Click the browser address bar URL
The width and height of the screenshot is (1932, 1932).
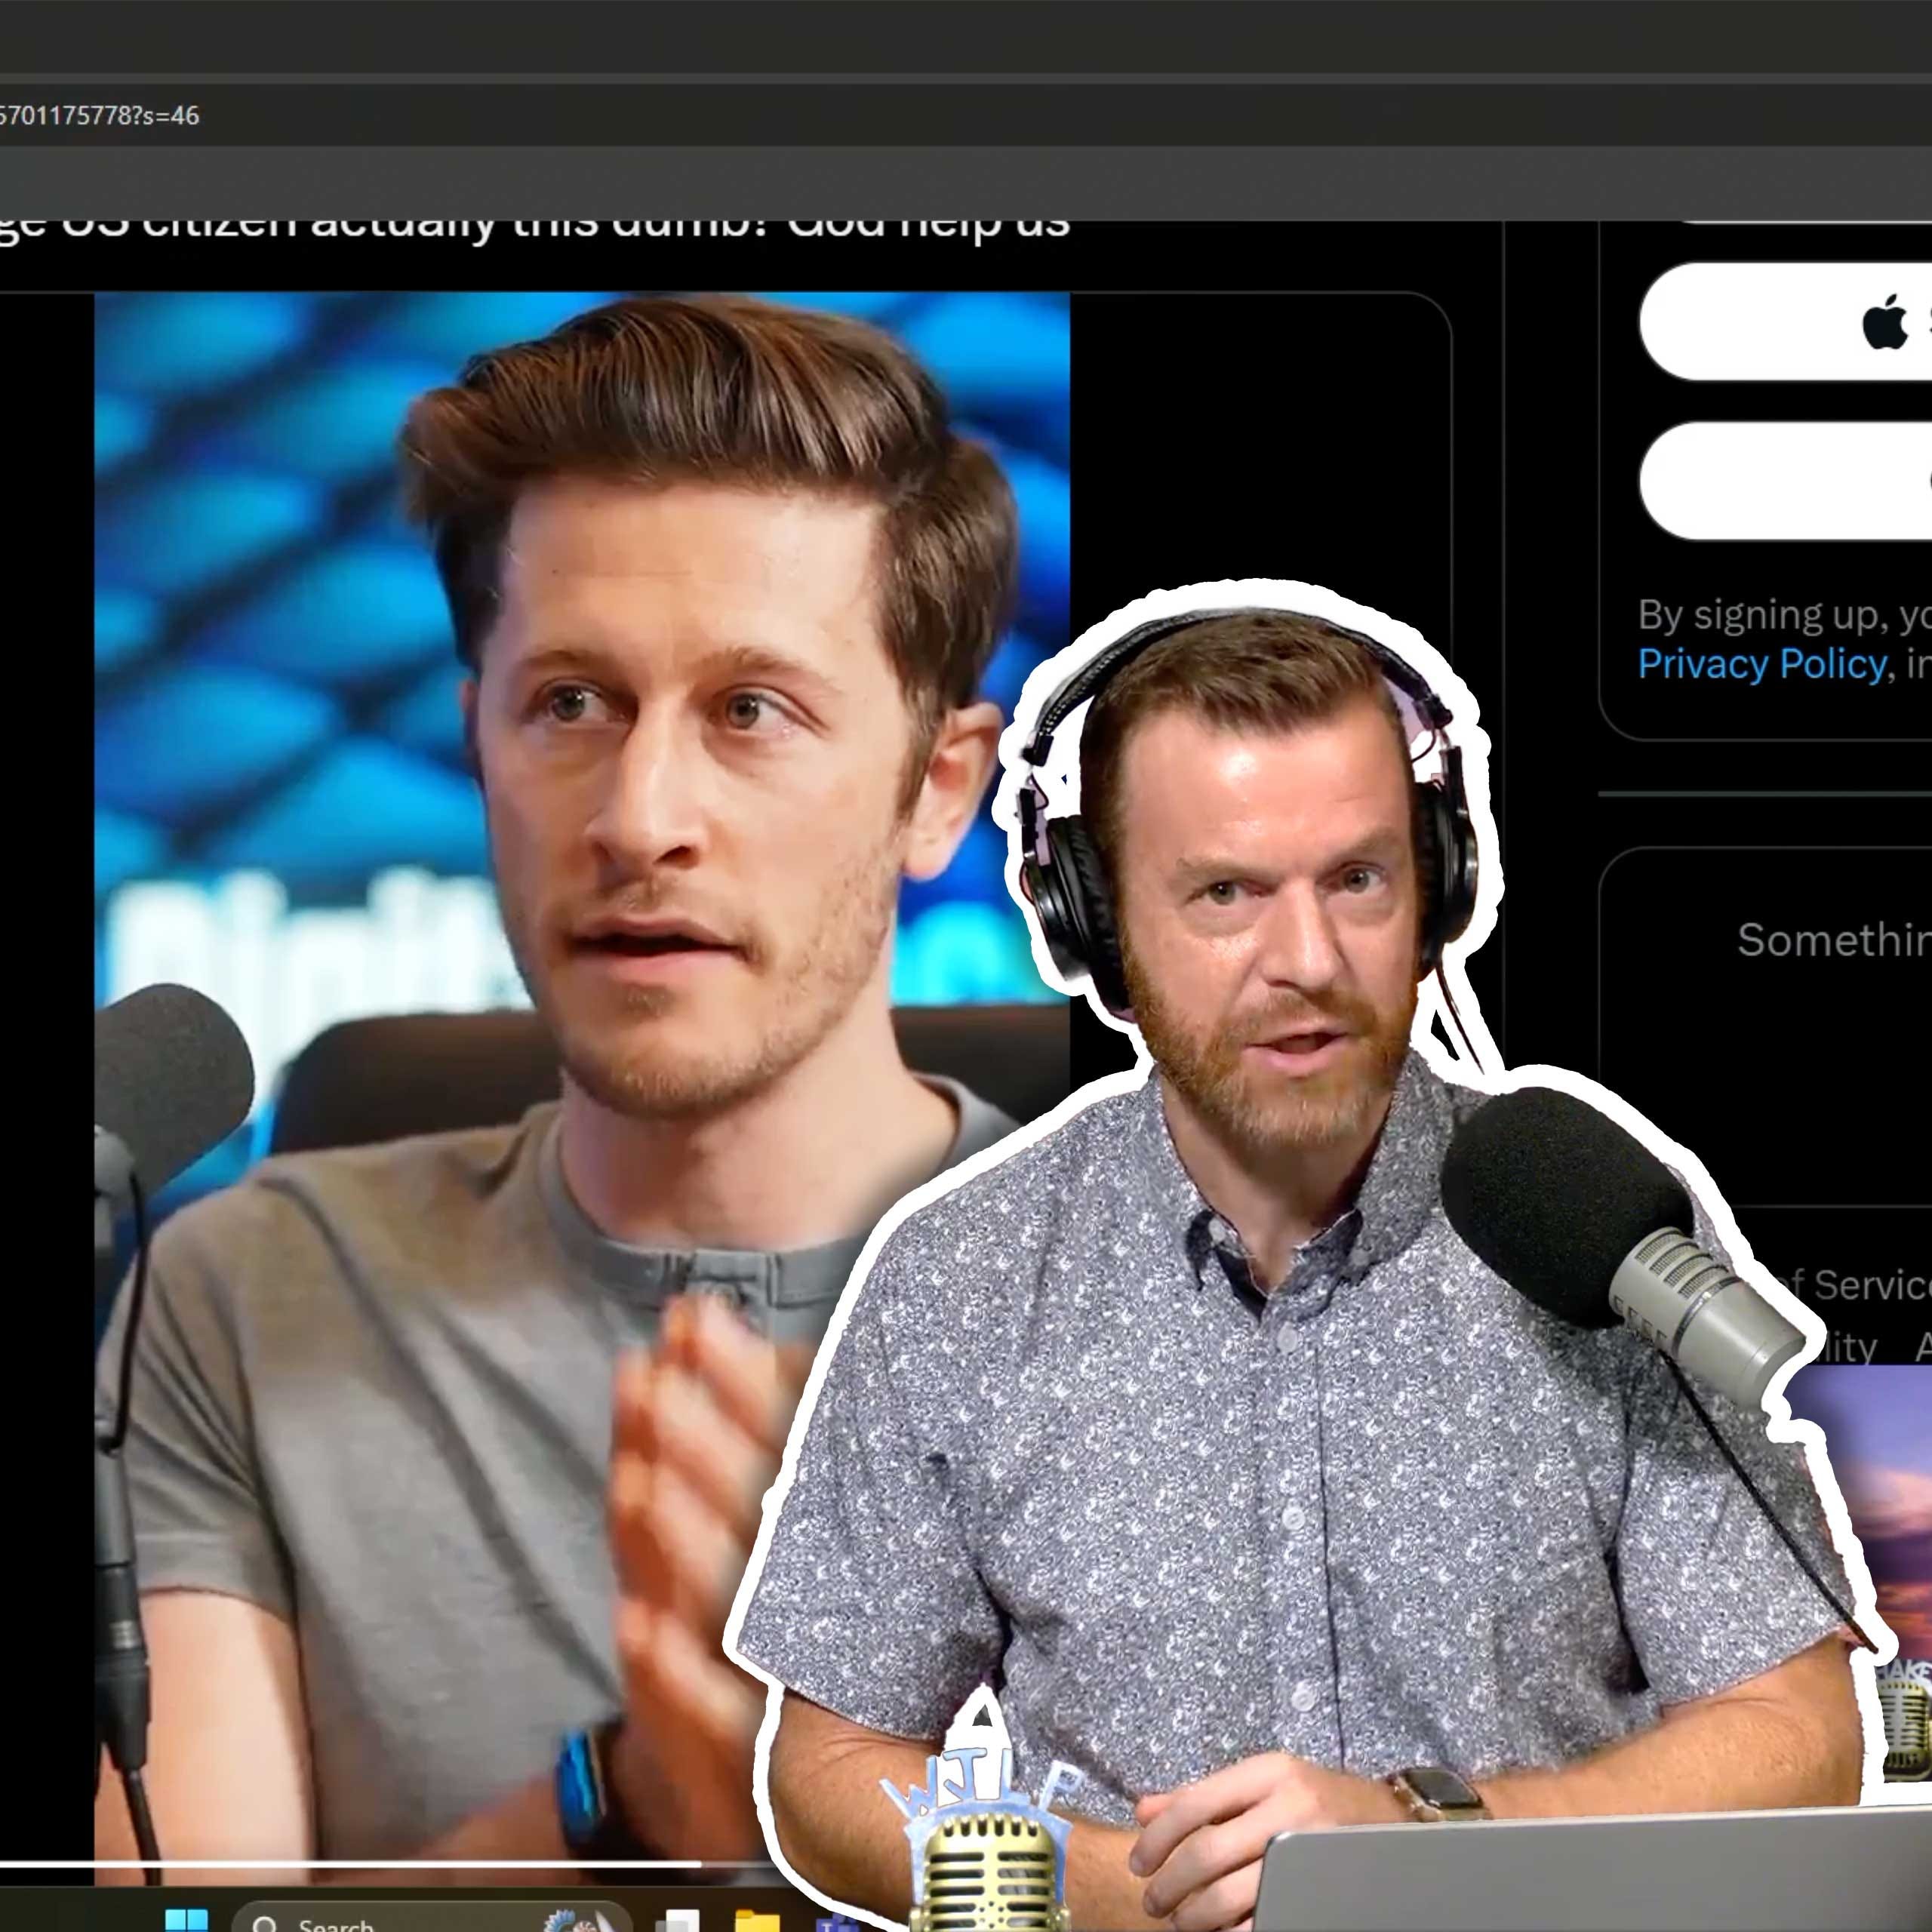click(x=100, y=116)
